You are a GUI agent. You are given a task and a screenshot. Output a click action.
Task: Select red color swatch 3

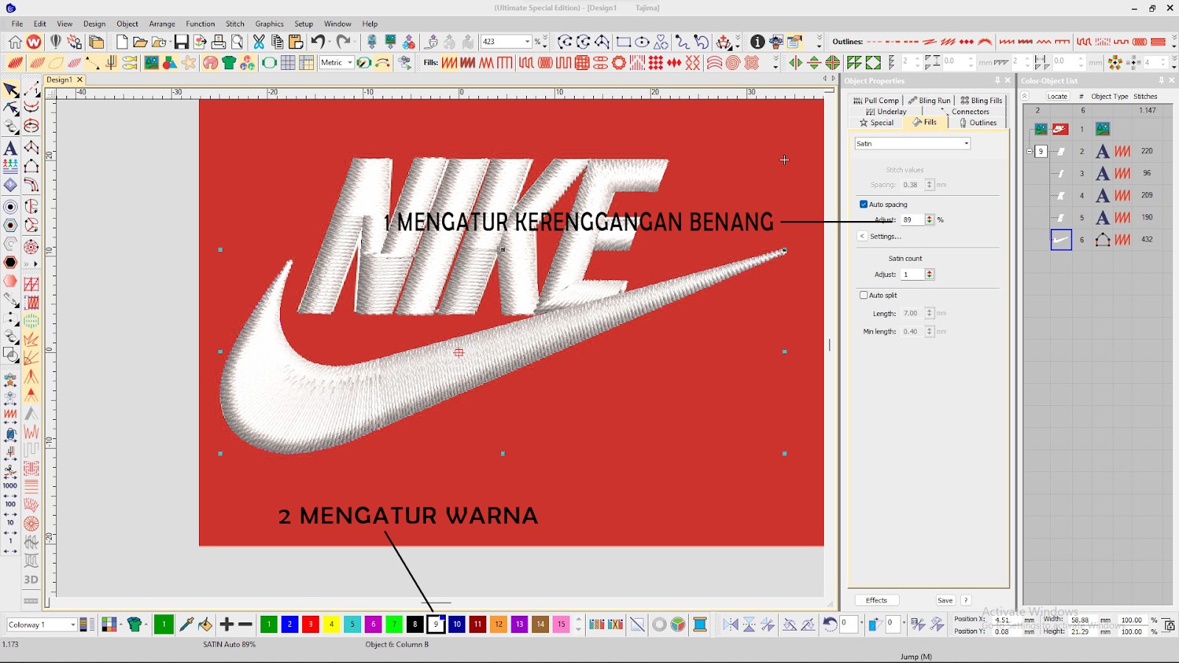(310, 625)
